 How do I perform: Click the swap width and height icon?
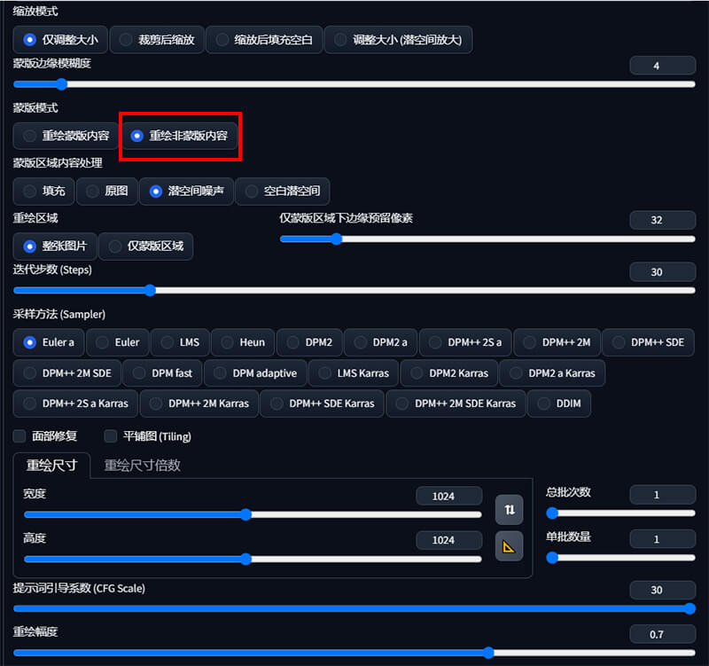click(509, 510)
